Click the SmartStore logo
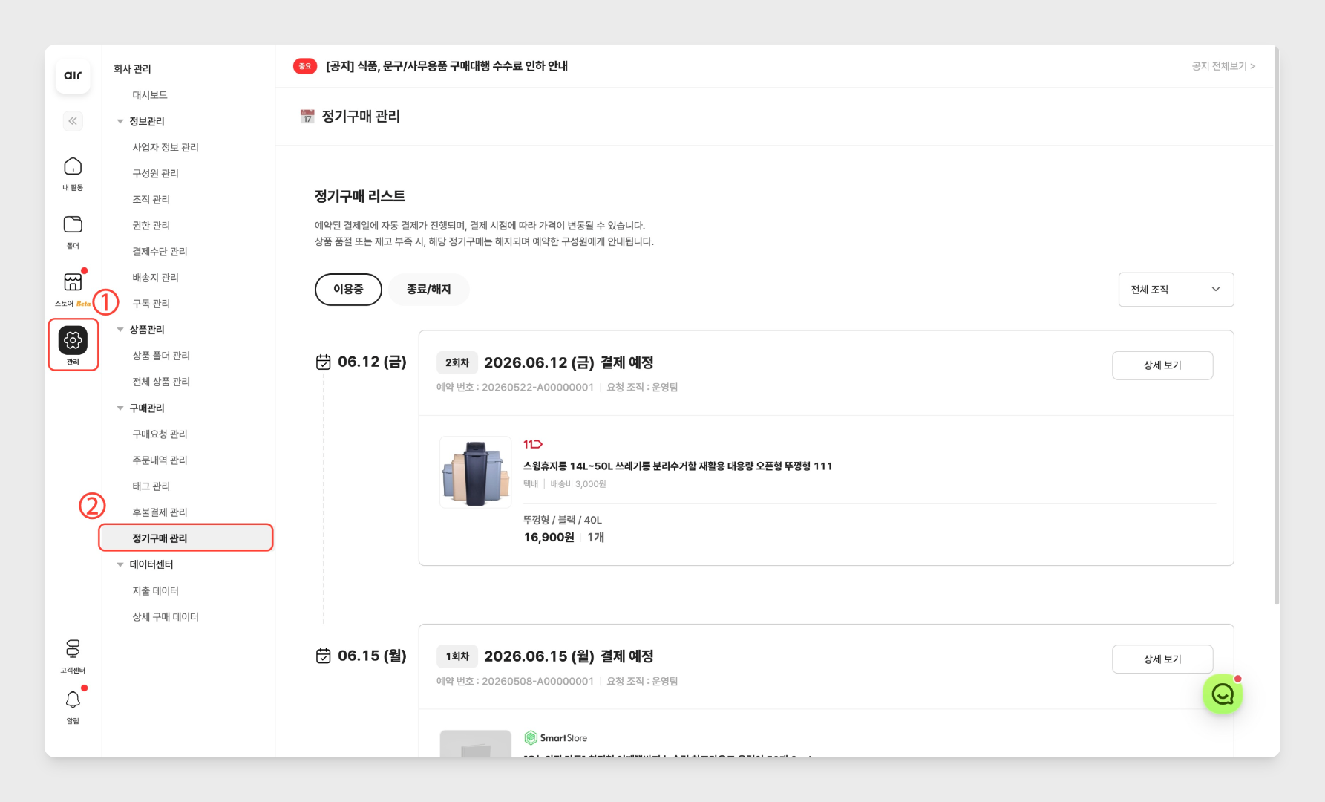The width and height of the screenshot is (1325, 802). point(555,737)
